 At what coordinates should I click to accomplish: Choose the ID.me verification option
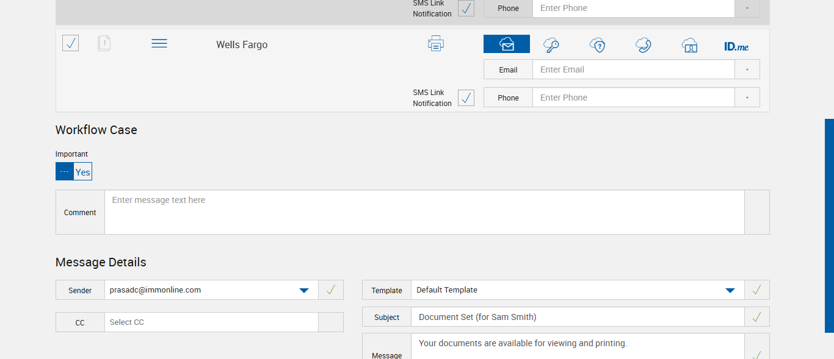pos(736,46)
